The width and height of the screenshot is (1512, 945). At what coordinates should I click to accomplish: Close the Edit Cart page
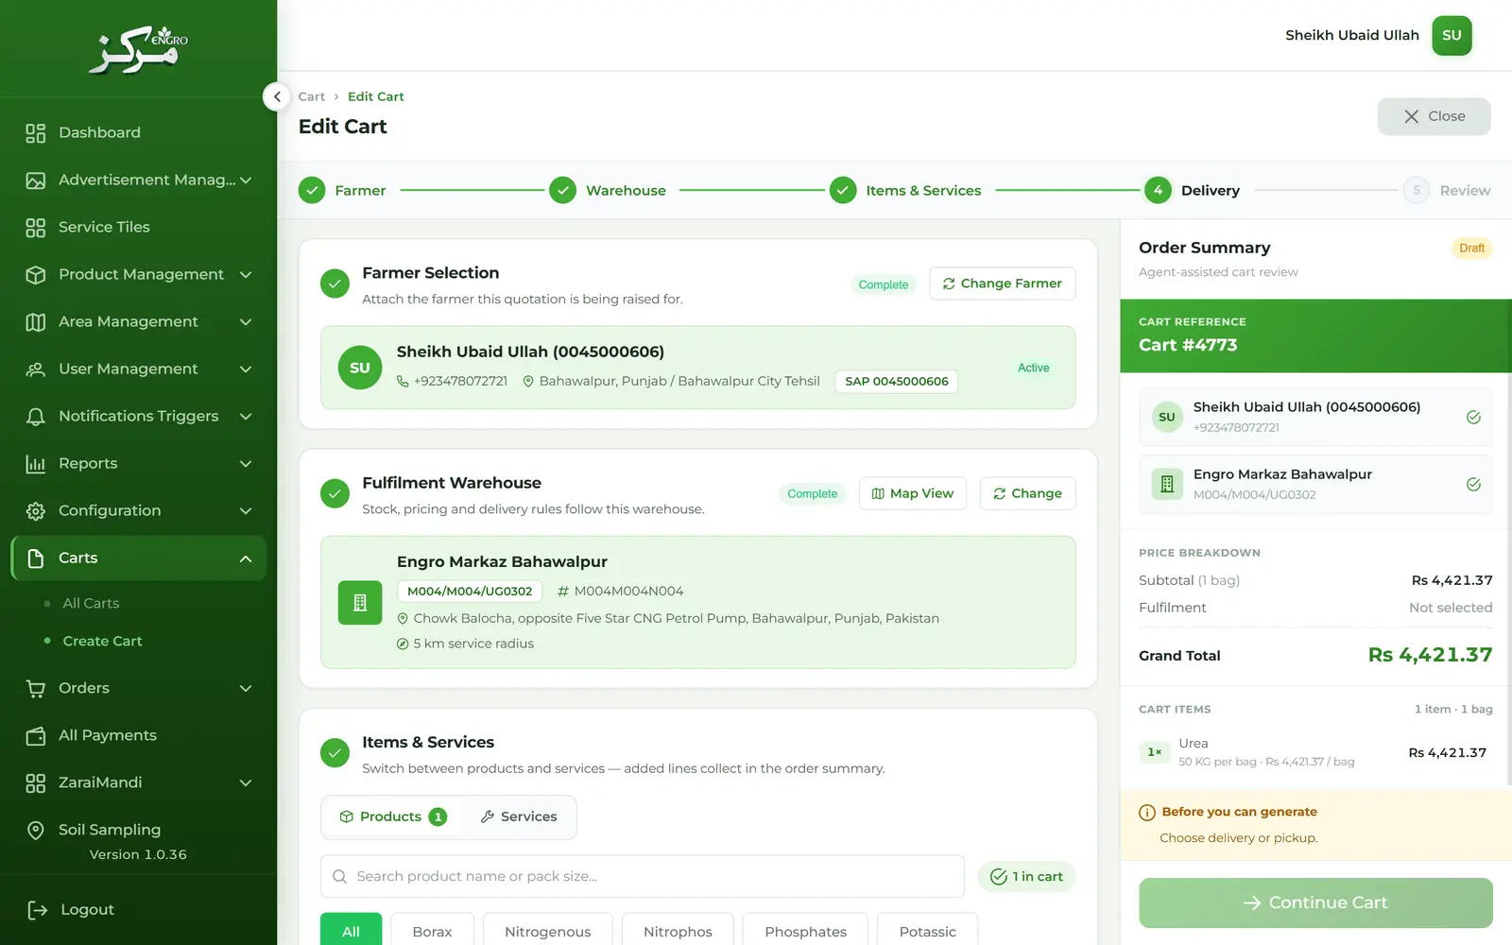coord(1434,116)
